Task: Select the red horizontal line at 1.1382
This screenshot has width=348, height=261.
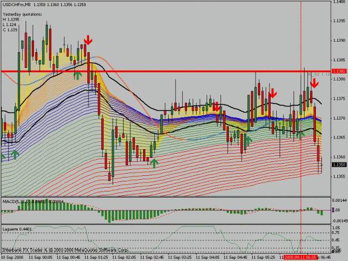Action: point(166,71)
